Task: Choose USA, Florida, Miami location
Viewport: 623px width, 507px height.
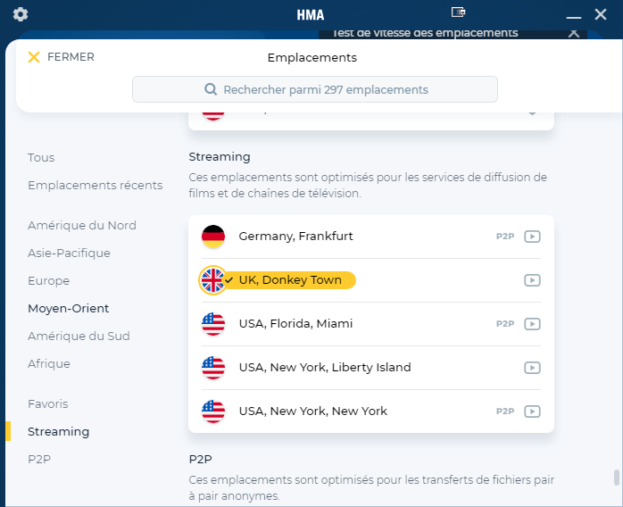Action: coord(371,324)
